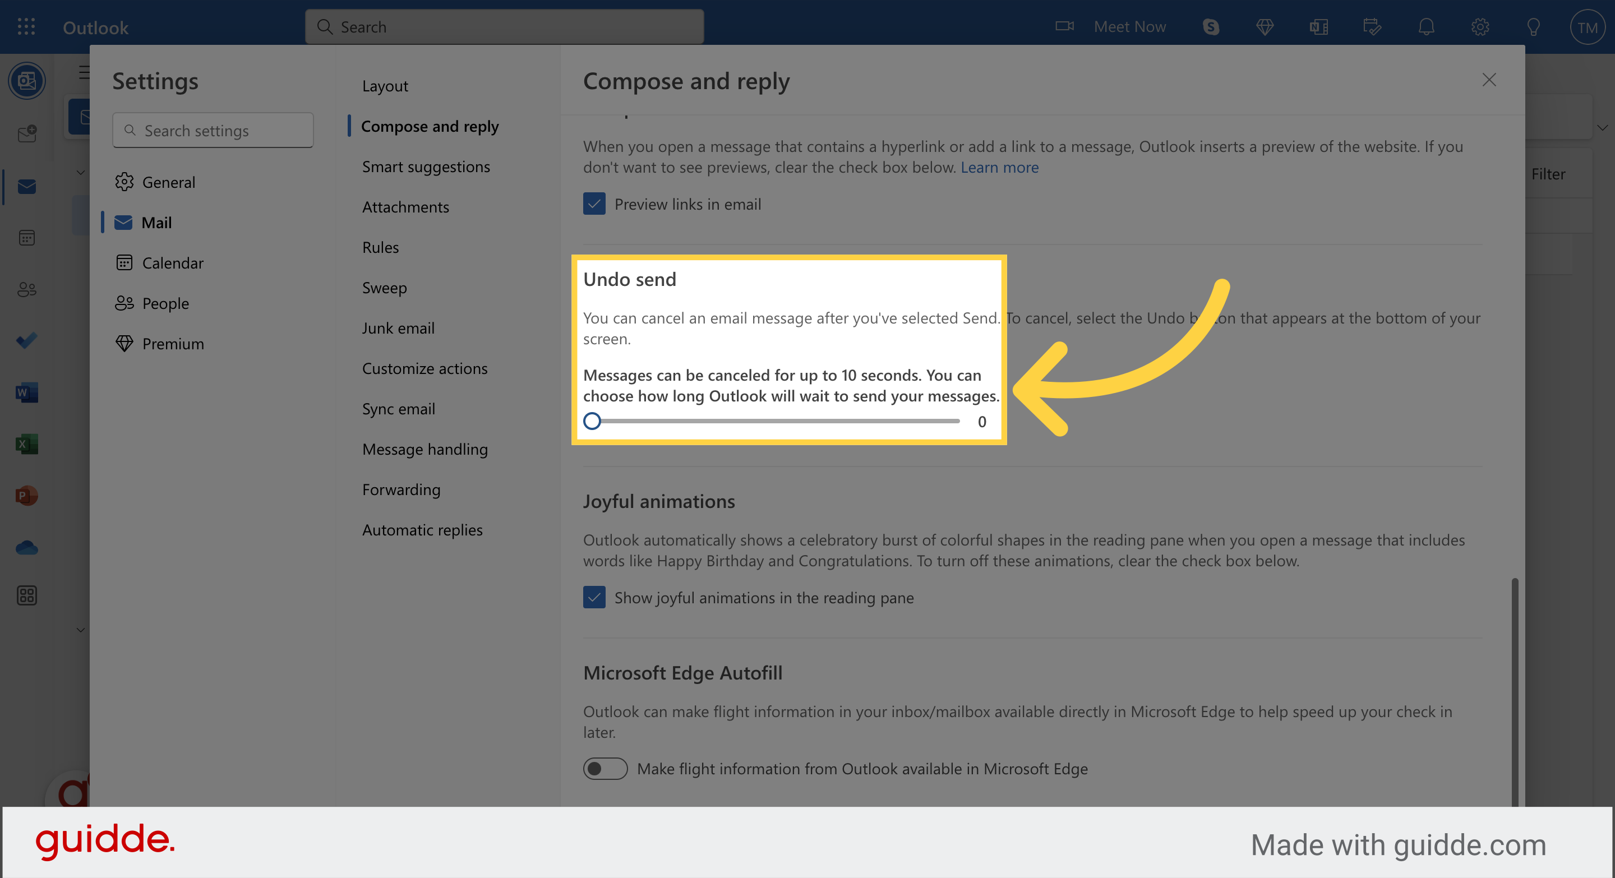This screenshot has height=878, width=1615.
Task: Open notifications bell icon
Action: (x=1426, y=27)
